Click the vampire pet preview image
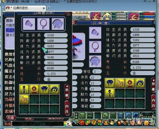Viewport: 159px width, 129px height. pyautogui.click(x=79, y=46)
